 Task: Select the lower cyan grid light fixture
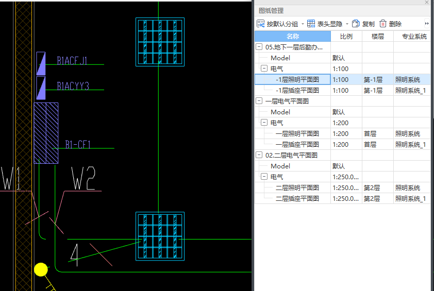(x=160, y=236)
